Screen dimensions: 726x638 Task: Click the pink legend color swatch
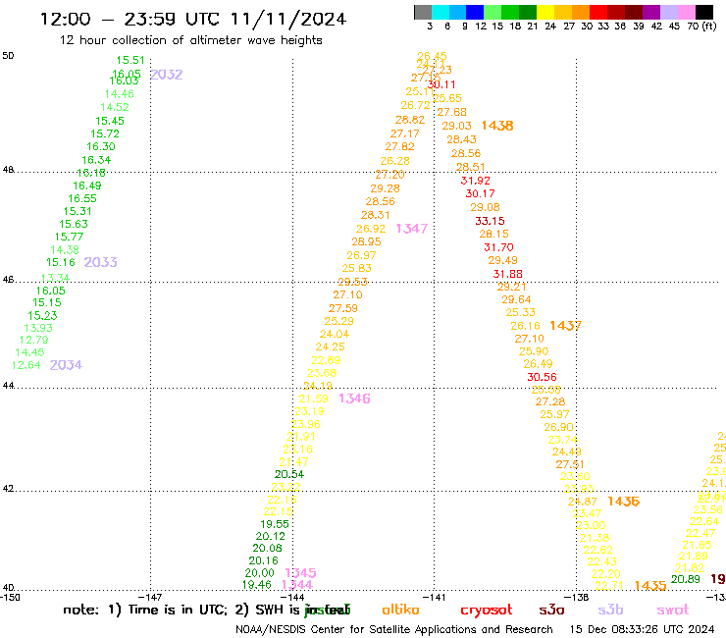[x=687, y=12]
